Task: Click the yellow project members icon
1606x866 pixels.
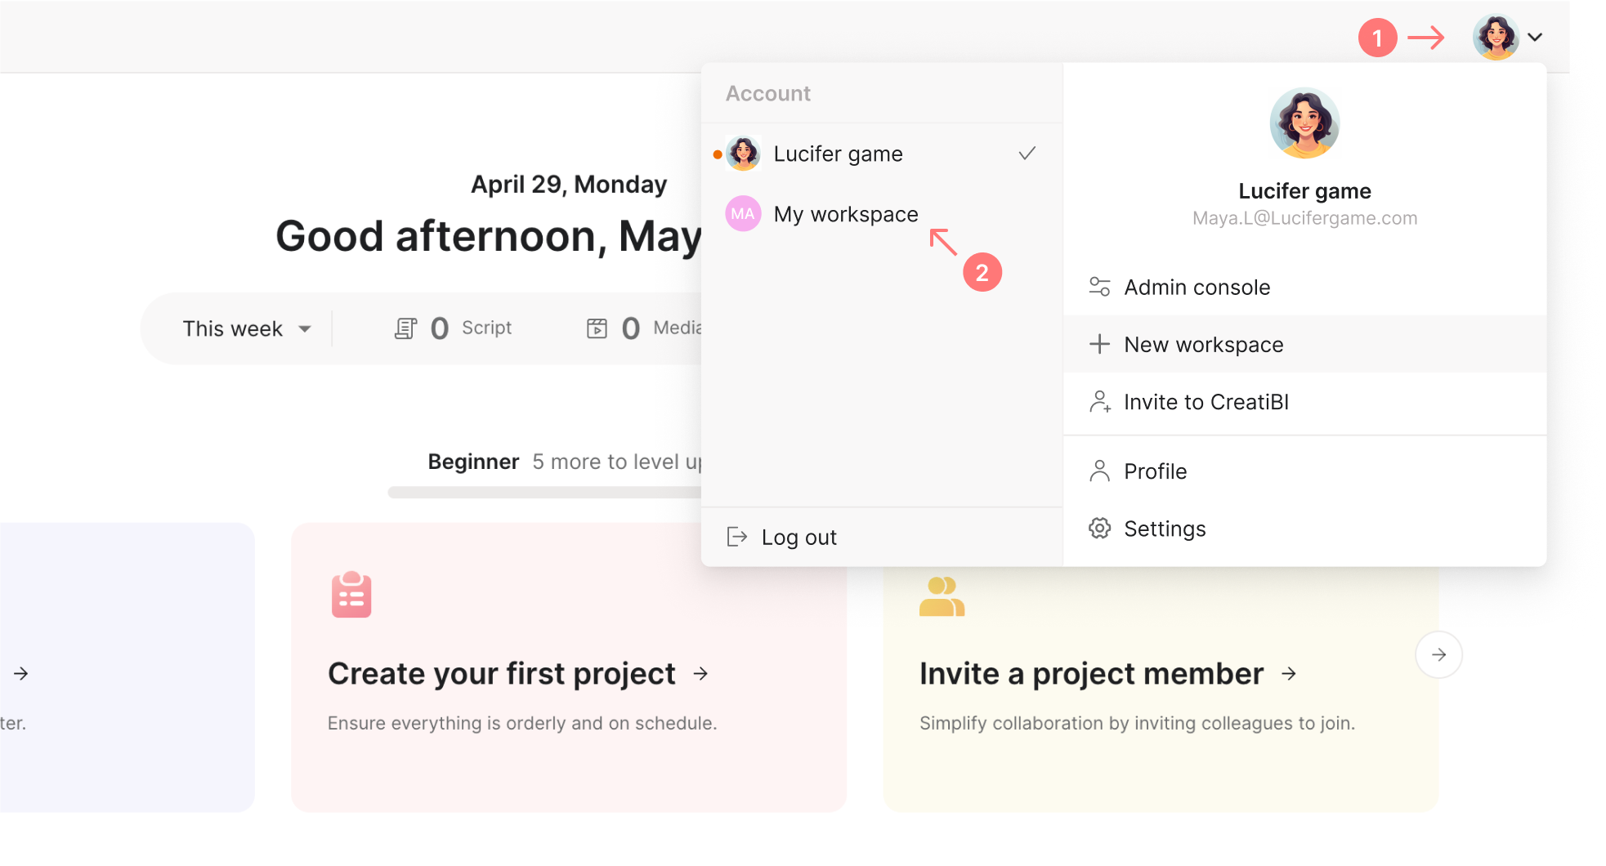Action: tap(942, 596)
